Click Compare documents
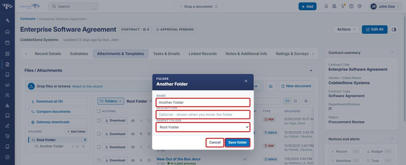Viewport: 406px width, 165px height. coord(58,112)
